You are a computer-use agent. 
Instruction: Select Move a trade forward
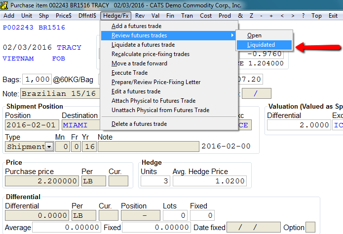click(169, 63)
